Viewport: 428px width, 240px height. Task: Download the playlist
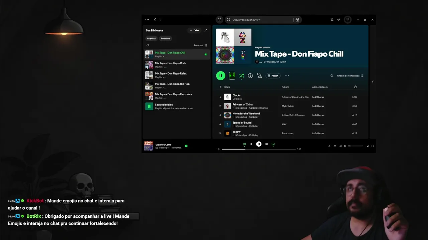click(x=250, y=76)
